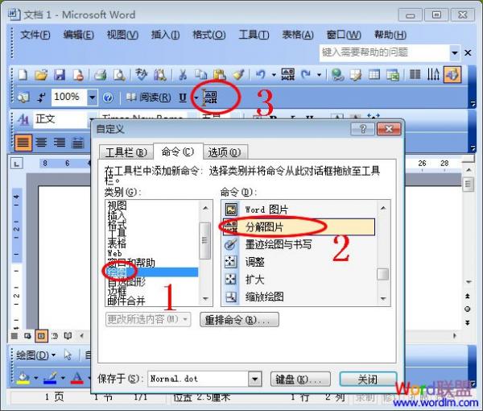Click the 关闭 button in dialog

pos(368,380)
